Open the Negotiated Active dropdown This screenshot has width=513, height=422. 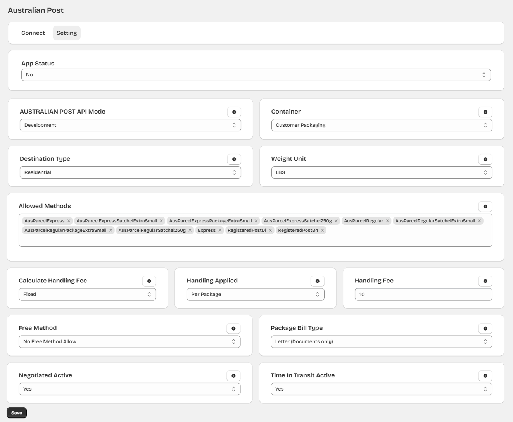129,389
